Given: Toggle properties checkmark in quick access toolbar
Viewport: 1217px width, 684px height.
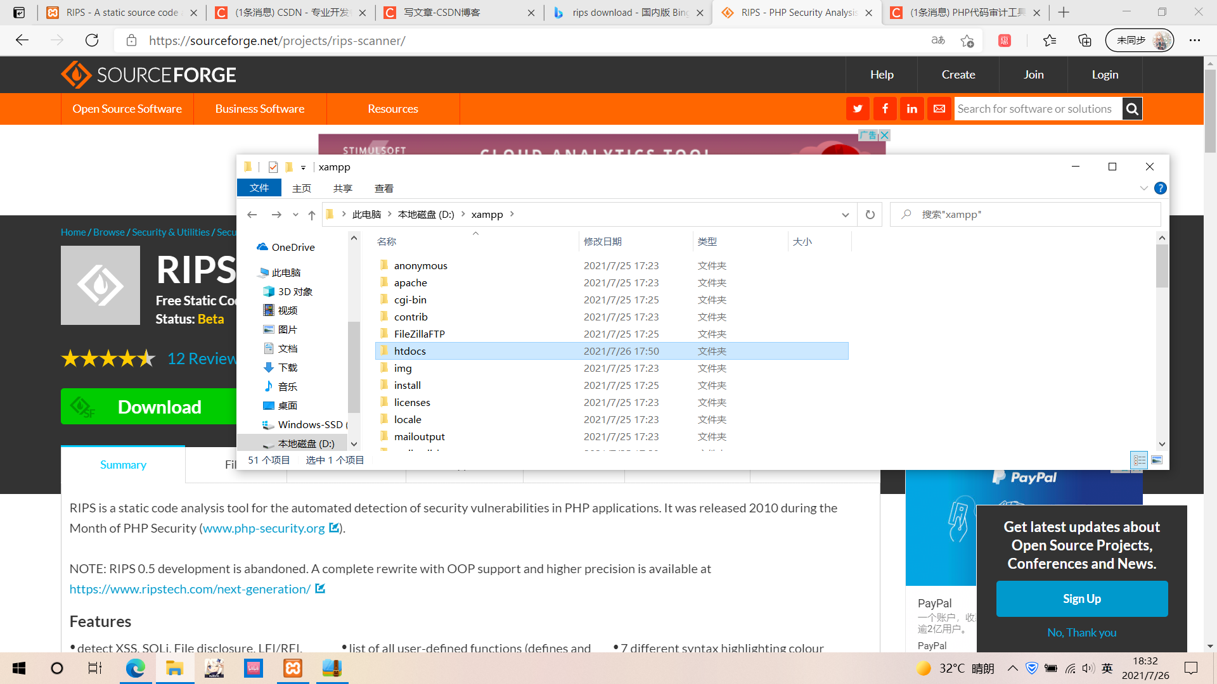Looking at the screenshot, I should coord(273,167).
